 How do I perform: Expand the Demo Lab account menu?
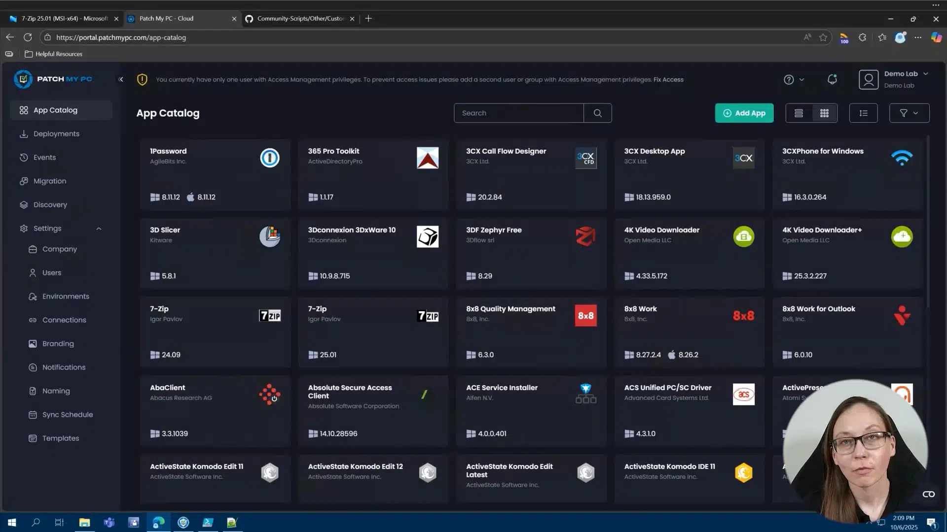click(925, 74)
